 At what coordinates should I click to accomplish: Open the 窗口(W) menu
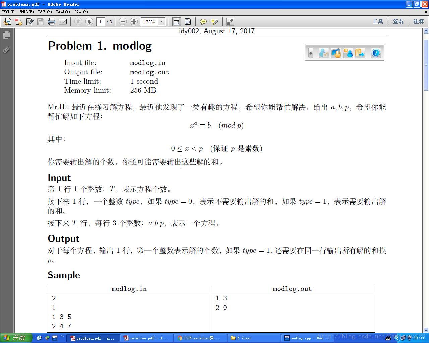pos(63,11)
